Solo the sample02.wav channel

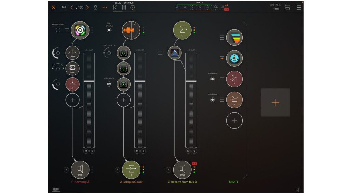pos(143,151)
